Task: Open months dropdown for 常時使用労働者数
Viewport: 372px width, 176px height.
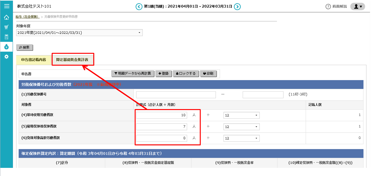Action: pos(241,115)
